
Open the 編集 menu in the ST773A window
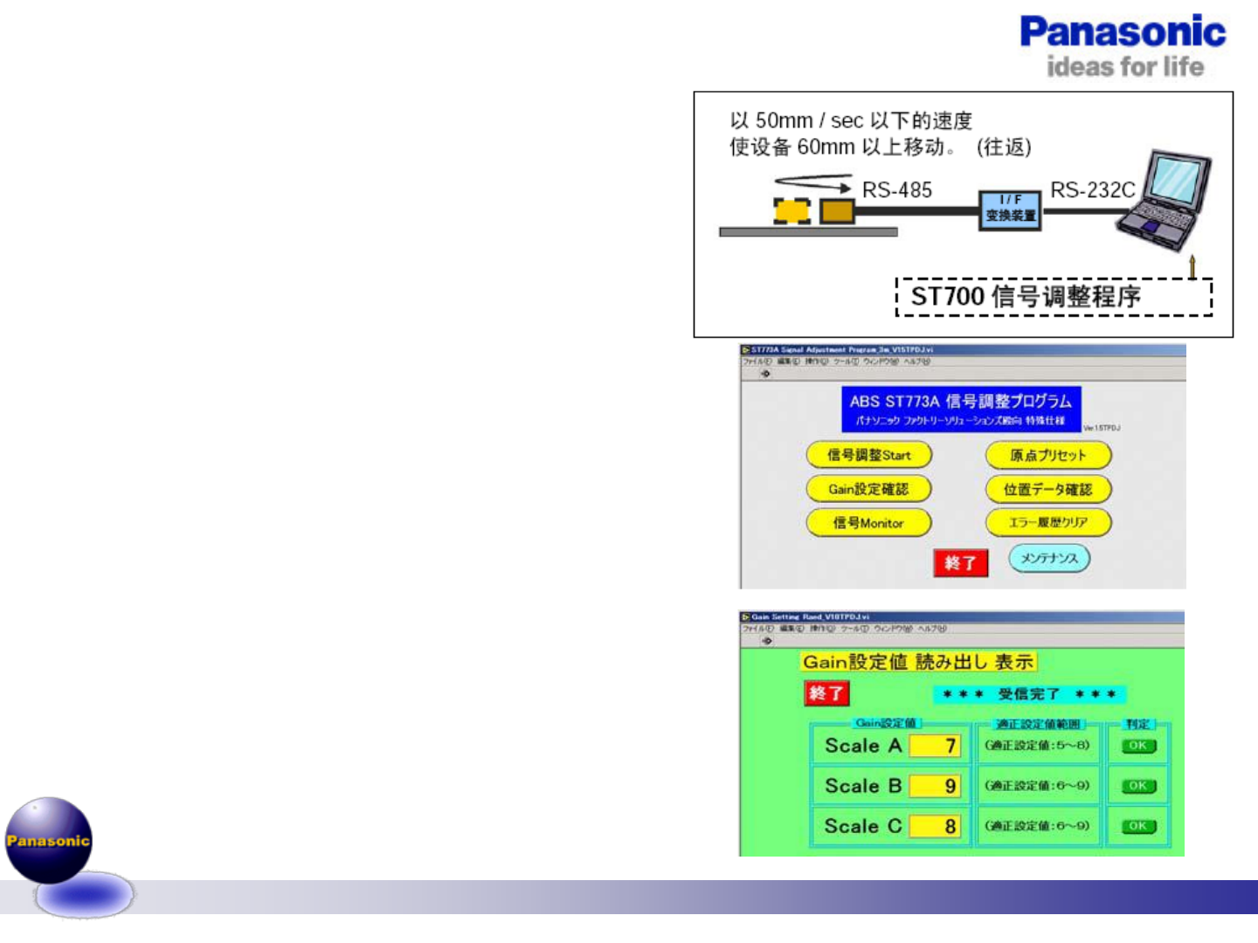tap(790, 361)
